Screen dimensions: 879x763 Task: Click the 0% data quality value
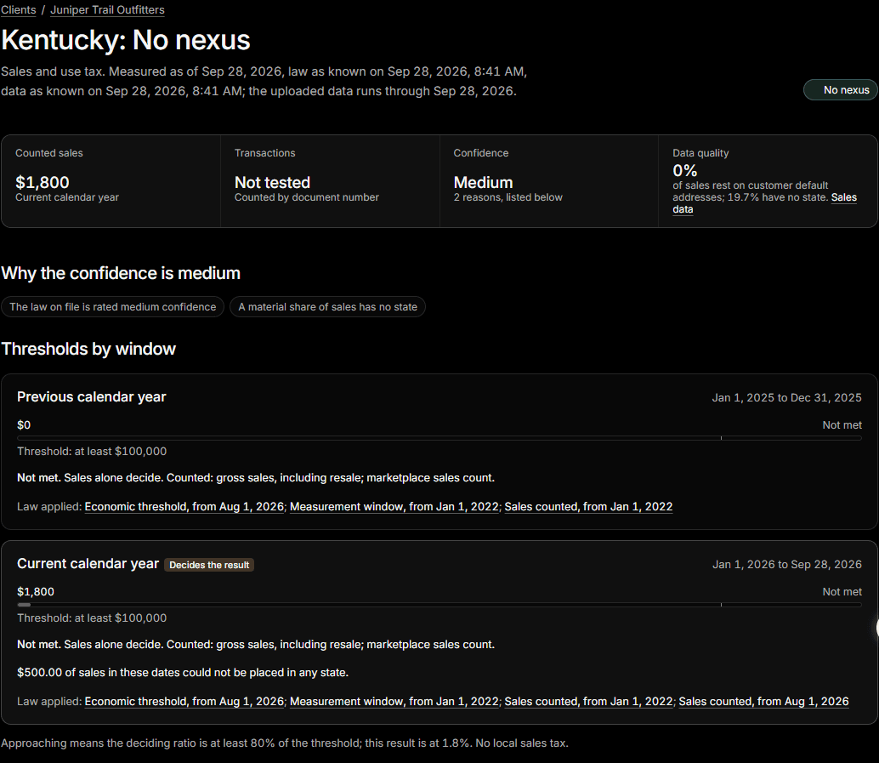(684, 170)
